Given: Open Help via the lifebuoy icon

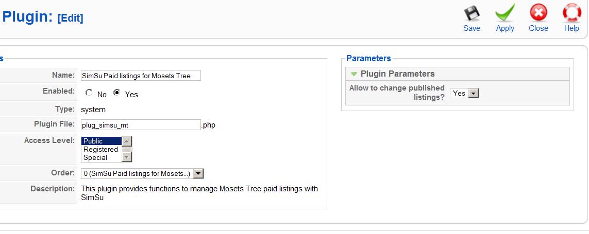Looking at the screenshot, I should click(571, 13).
